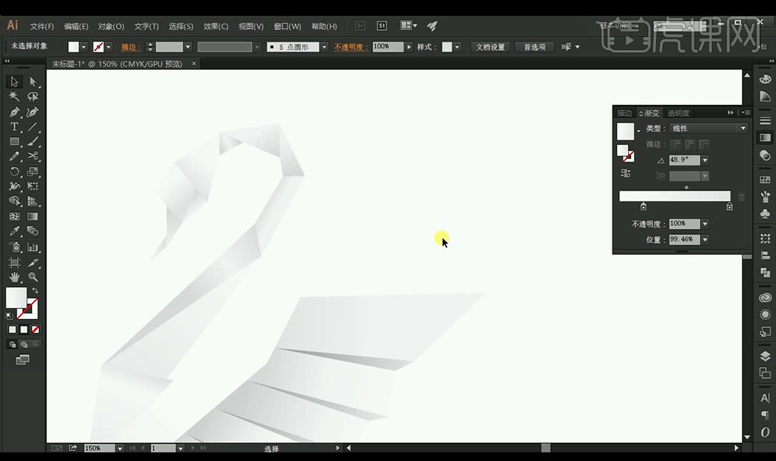Toggle the gradient panel fill/stroke box
This screenshot has height=461, width=776.
[626, 153]
